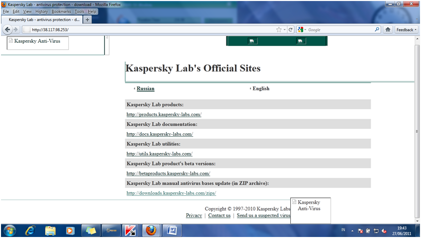Show hidden system tray icons

click(x=352, y=231)
